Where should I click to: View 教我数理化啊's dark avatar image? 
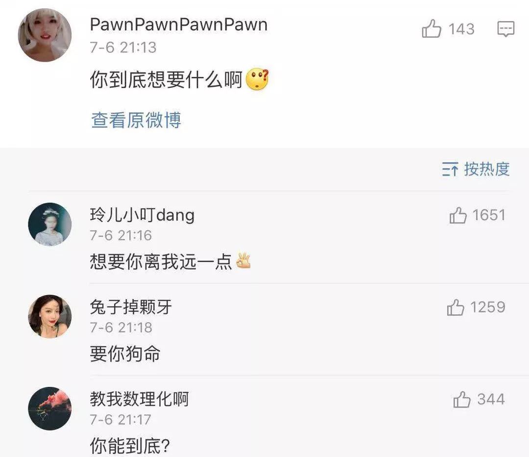click(49, 408)
